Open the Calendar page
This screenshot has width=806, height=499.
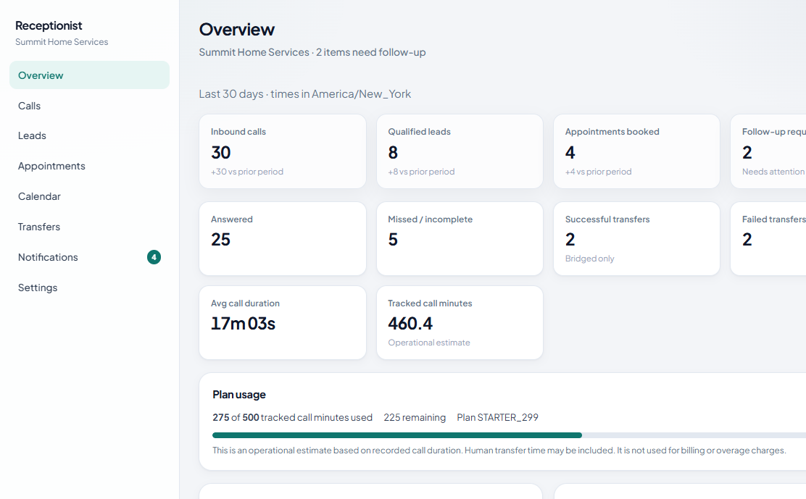(x=89, y=196)
